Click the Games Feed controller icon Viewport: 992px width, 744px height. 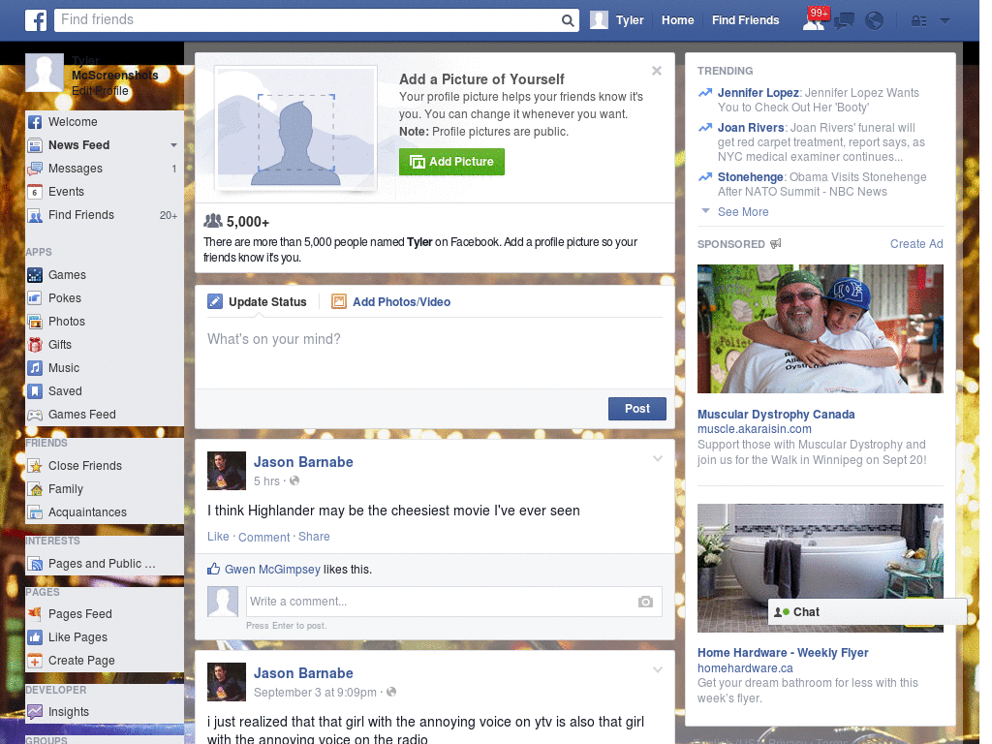(35, 415)
